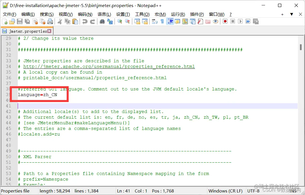305x195 pixels.
Task: Open the 窗口(W) menu
Action: click(216, 14)
